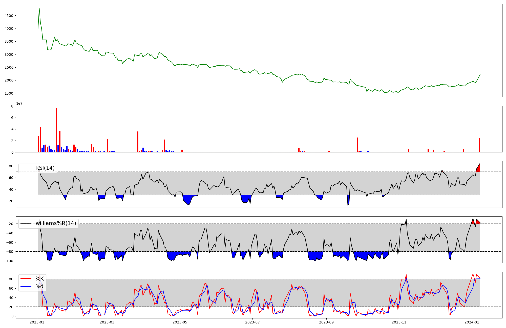Click the tallest red volume bar
Image resolution: width=506 pixels, height=328 pixels.
point(56,130)
